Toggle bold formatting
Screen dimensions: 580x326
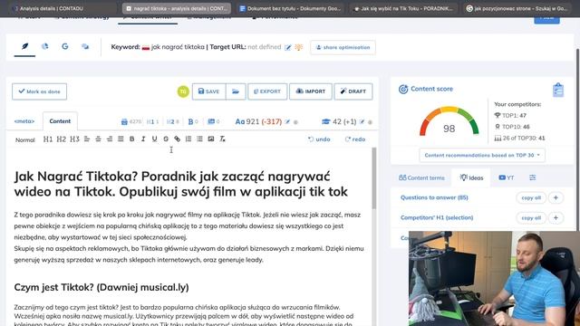coord(132,139)
